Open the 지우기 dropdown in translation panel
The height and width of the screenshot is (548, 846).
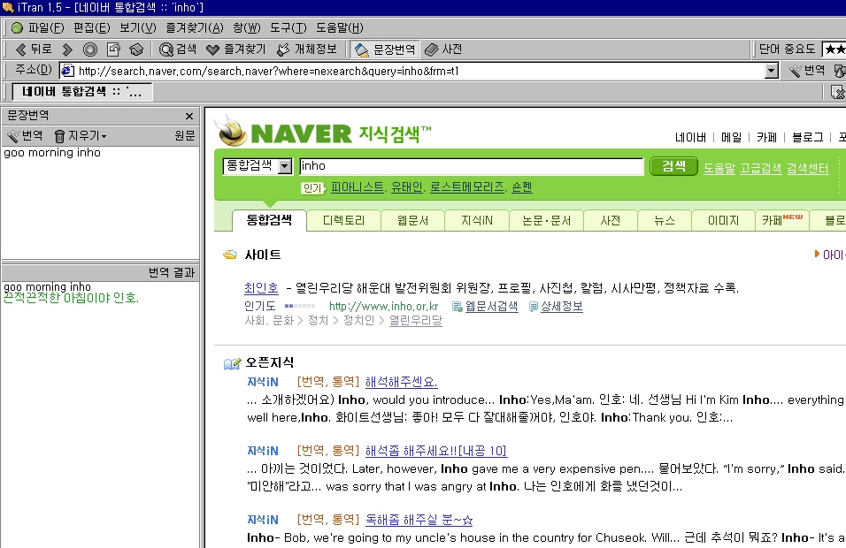pyautogui.click(x=81, y=136)
